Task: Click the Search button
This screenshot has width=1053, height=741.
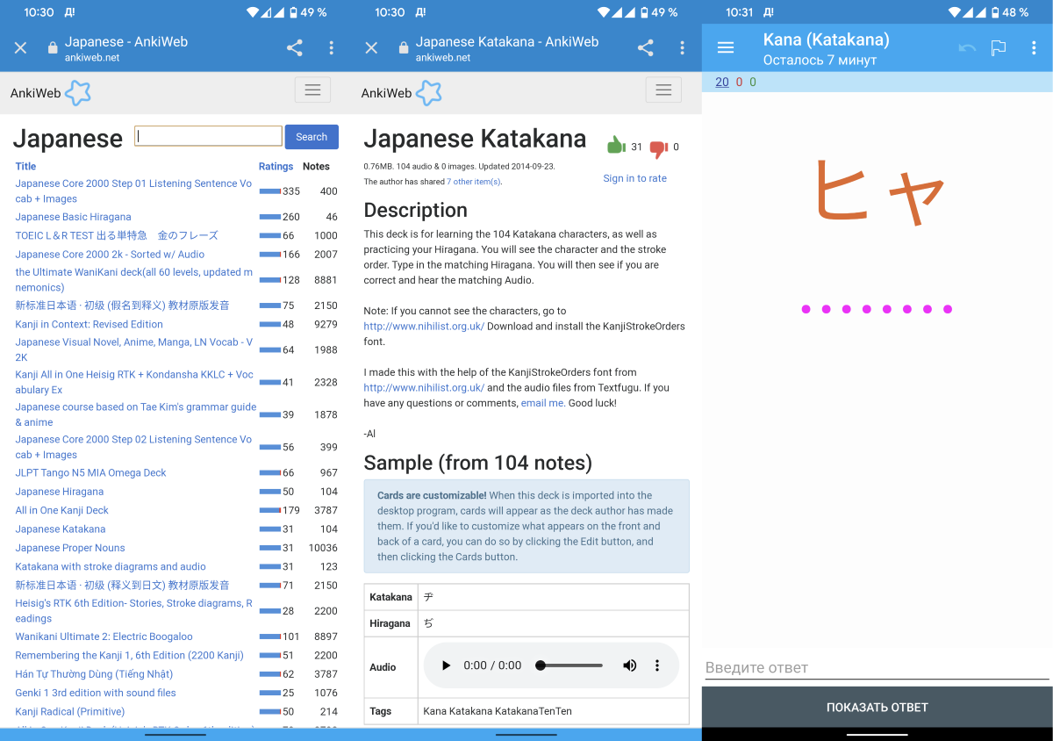Action: [312, 137]
